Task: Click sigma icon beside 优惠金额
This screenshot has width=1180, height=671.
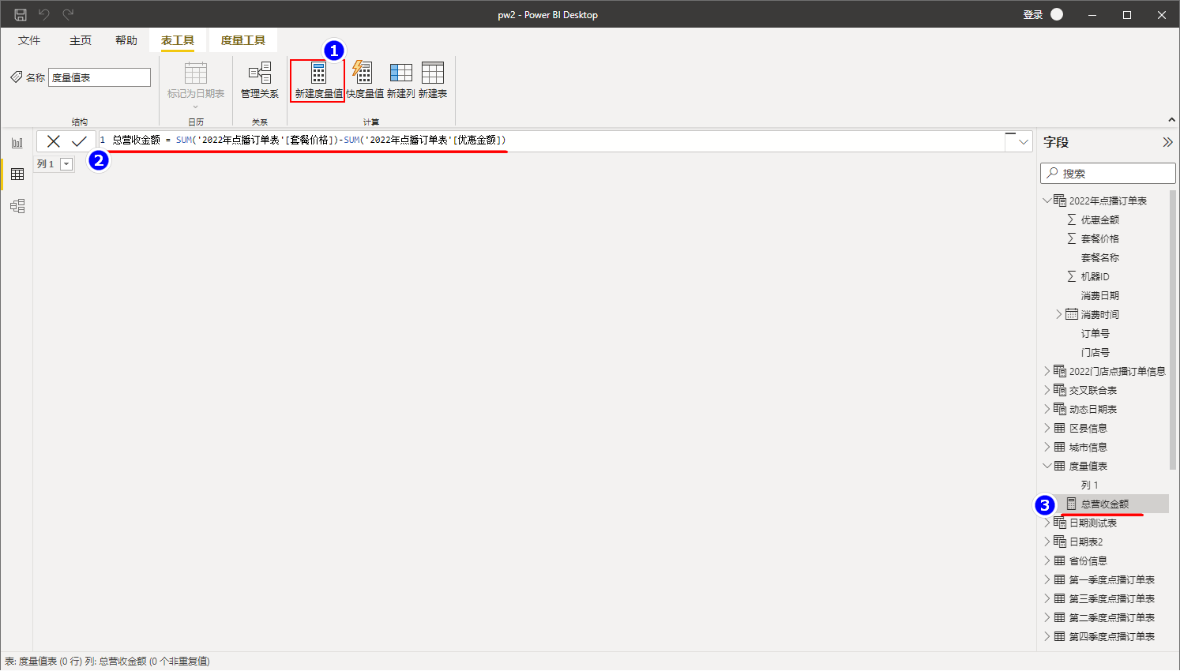Action: (1072, 219)
